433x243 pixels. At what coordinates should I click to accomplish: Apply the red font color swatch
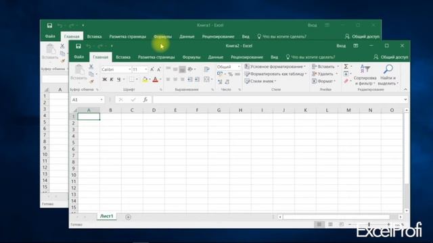[x=155, y=80]
